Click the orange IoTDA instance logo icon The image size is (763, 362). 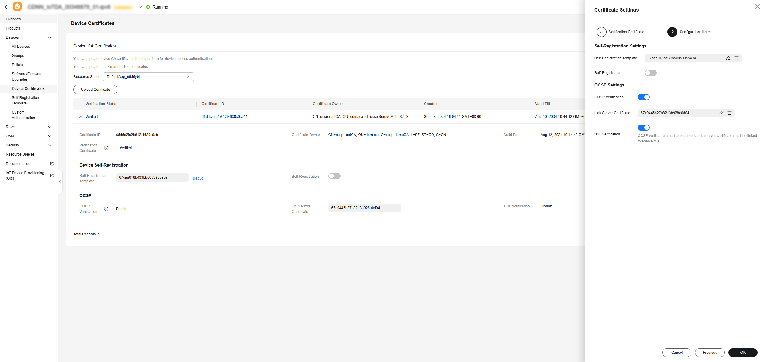(x=17, y=6)
